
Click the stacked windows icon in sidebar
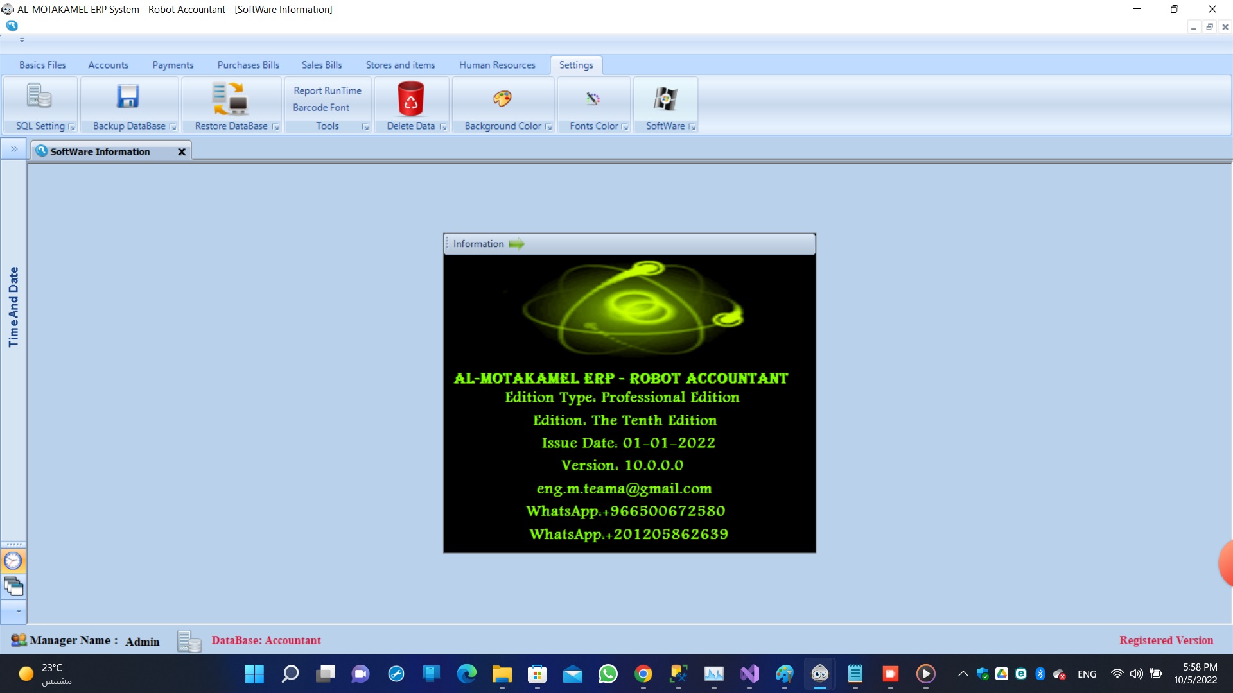[x=13, y=586]
